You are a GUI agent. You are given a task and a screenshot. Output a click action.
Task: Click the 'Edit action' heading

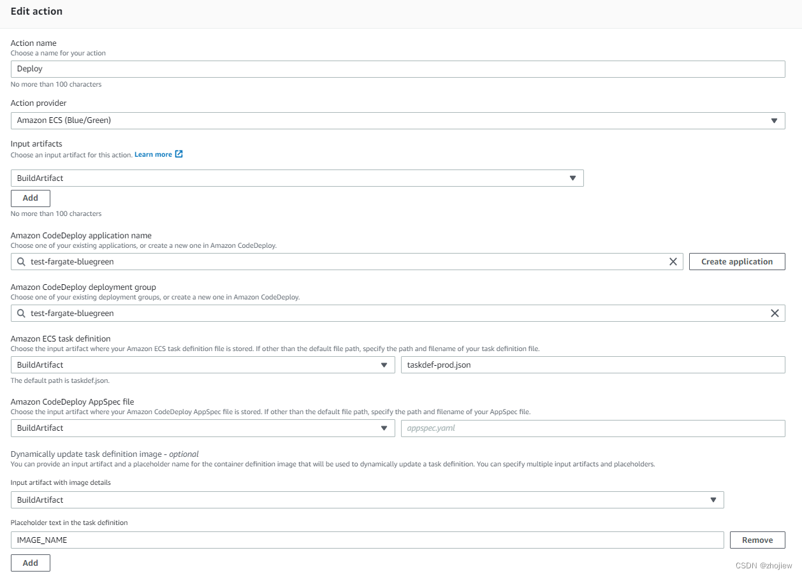pos(36,11)
